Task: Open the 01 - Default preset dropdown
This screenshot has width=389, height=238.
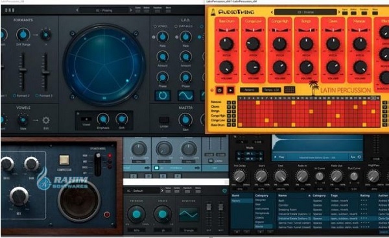Action: click(142, 191)
